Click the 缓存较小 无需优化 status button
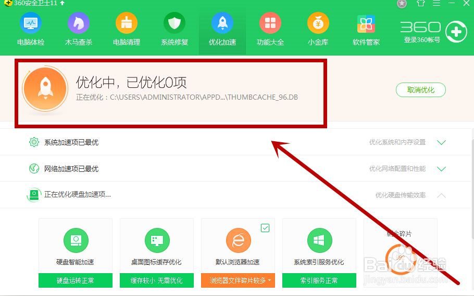 (x=157, y=280)
